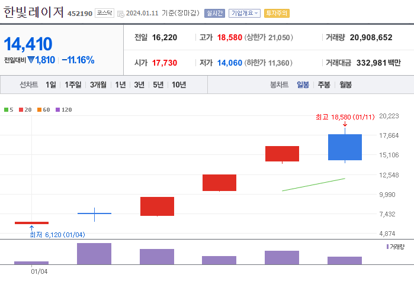This screenshot has height=288, width=414.
Task: Click the -11.16% change percentage
Action: tap(78, 60)
